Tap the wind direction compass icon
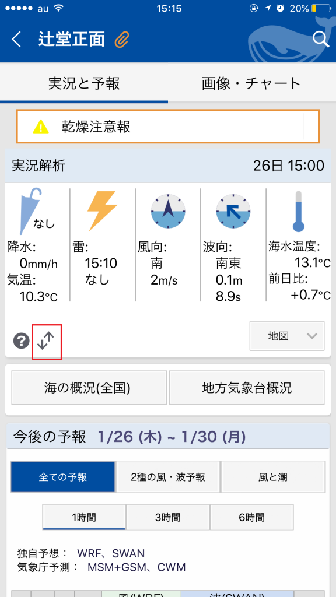Image resolution: width=336 pixels, height=597 pixels. coord(168,210)
